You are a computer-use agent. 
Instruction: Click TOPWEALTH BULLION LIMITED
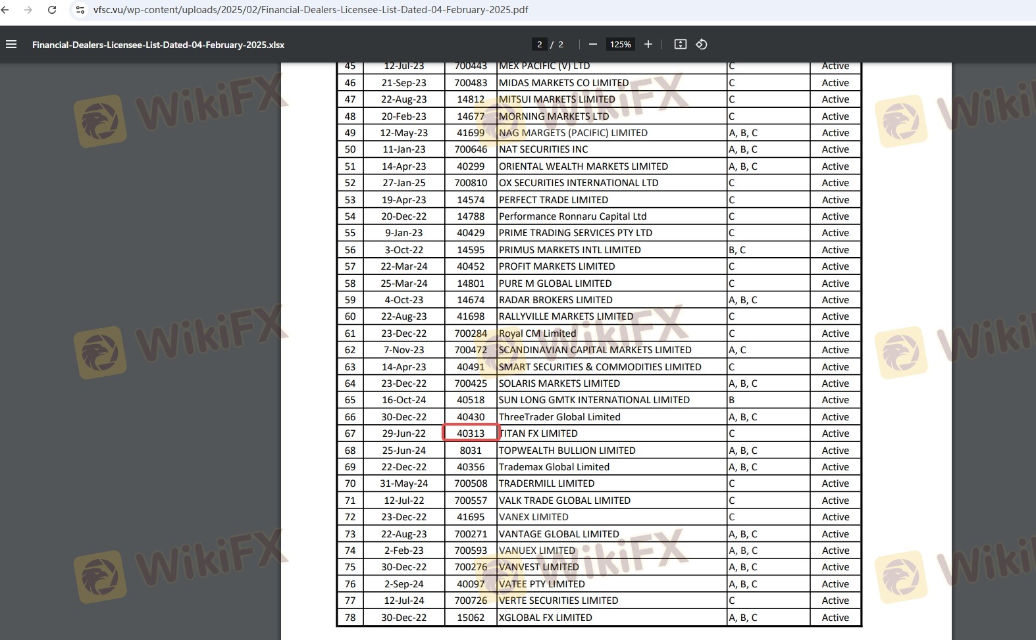click(x=567, y=451)
